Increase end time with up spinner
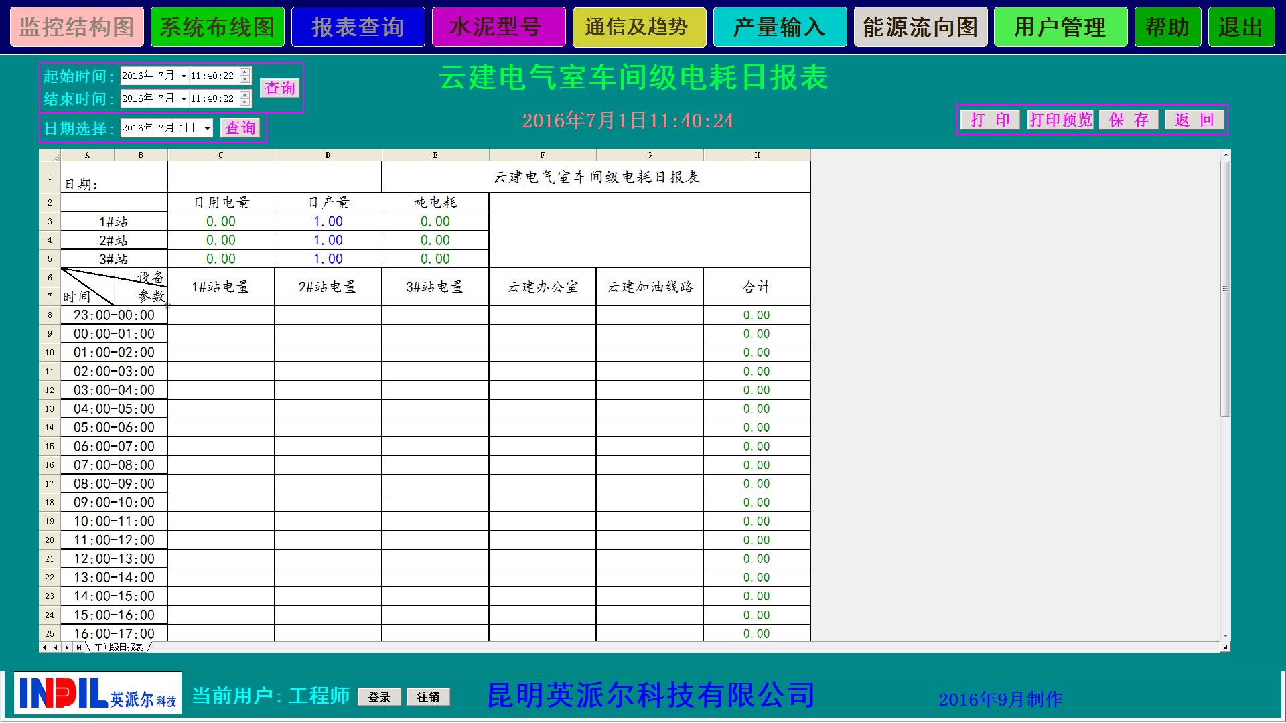 point(245,94)
